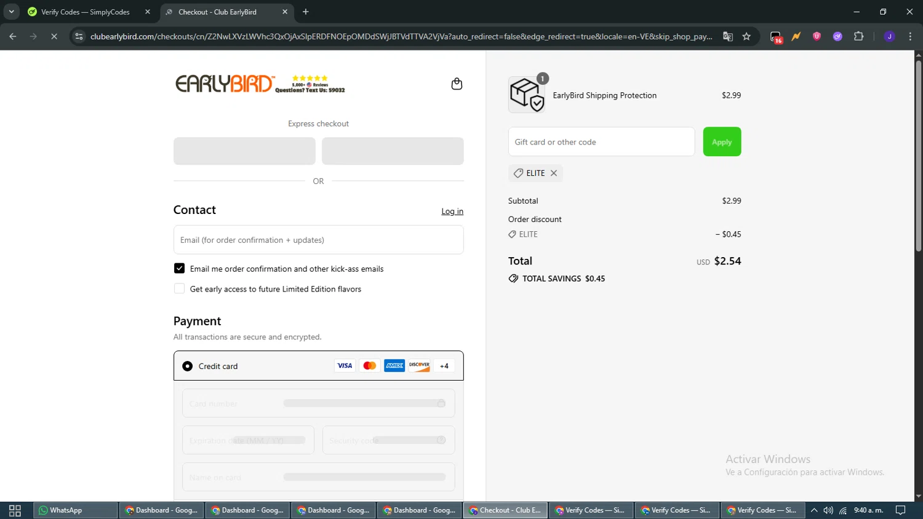Translate this page icon
Viewport: 923px width, 519px height.
(728, 36)
